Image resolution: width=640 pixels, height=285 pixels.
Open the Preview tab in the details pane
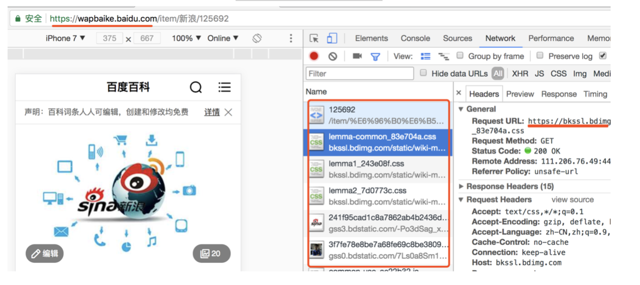520,94
